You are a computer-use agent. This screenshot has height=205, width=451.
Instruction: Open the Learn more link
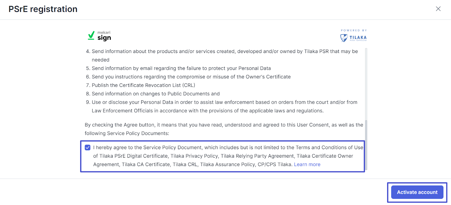click(307, 164)
